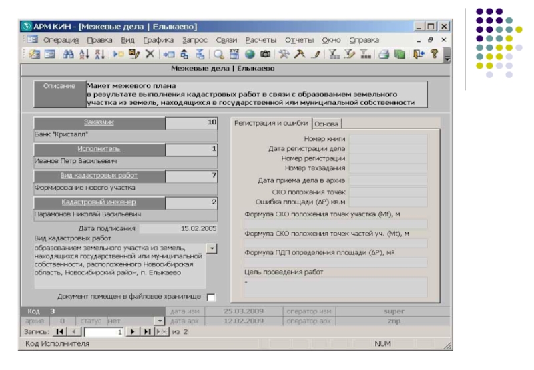Viewport: 534px width, 370px height.
Task: Open the 'Отчеты' menu
Action: pos(299,39)
